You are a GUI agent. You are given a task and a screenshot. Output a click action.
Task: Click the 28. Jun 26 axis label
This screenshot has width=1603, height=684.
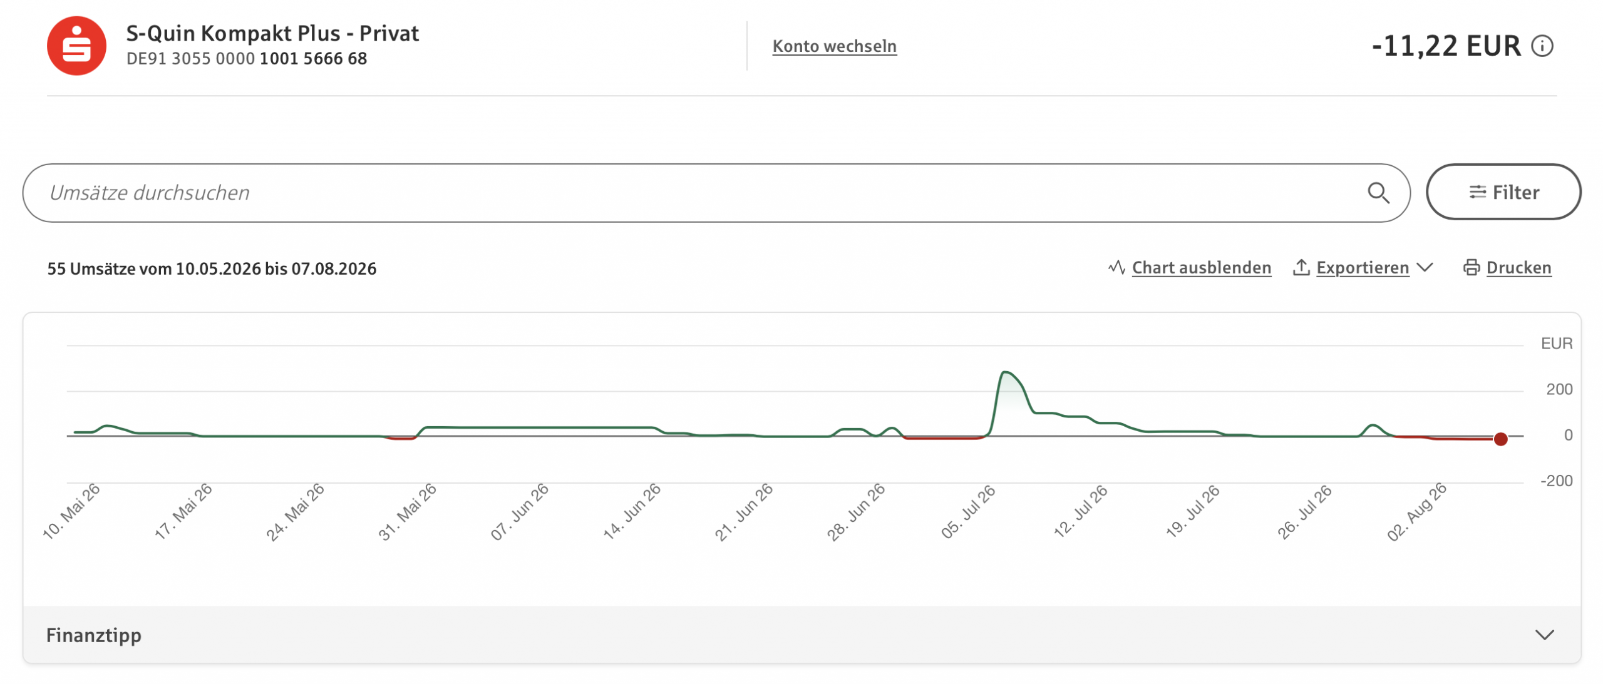tap(855, 511)
